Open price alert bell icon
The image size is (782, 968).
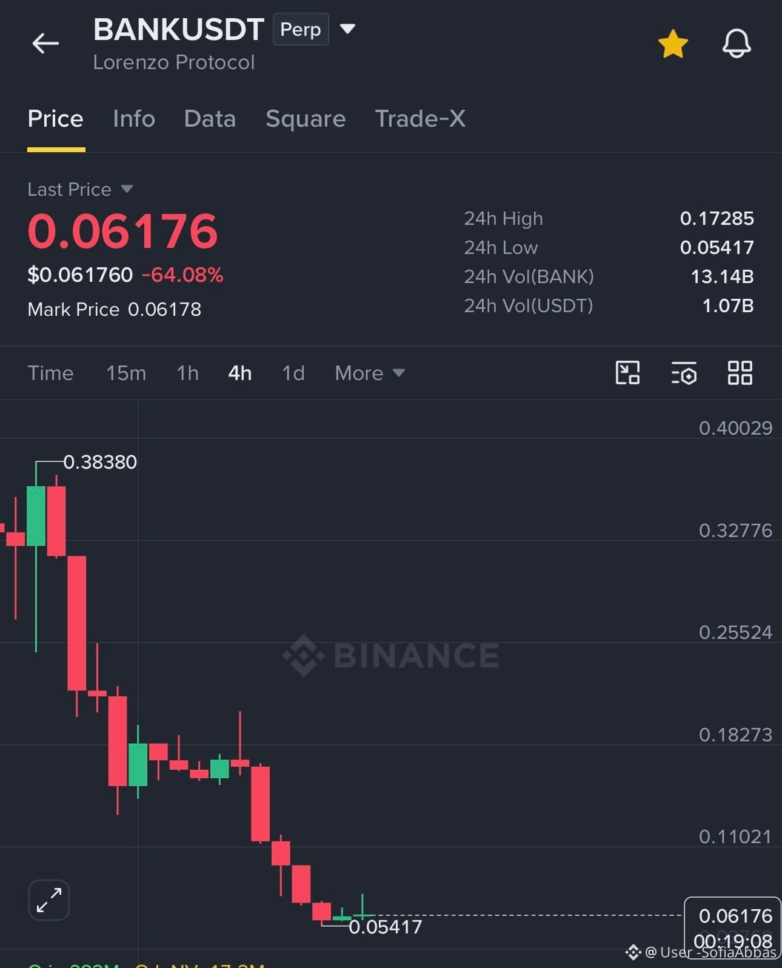pos(737,44)
